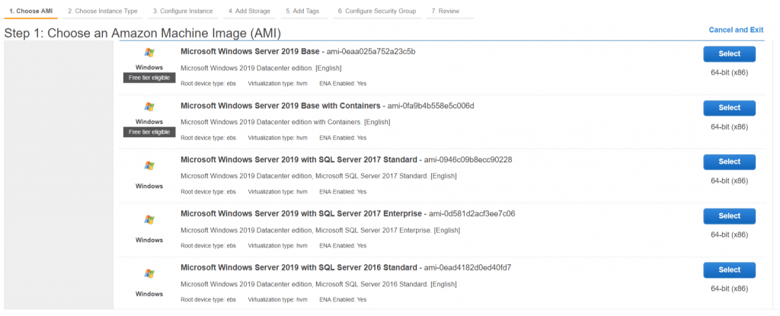Click AMI ID ami-0946c09b8ecc90228
This screenshot has width=780, height=316.
point(468,160)
